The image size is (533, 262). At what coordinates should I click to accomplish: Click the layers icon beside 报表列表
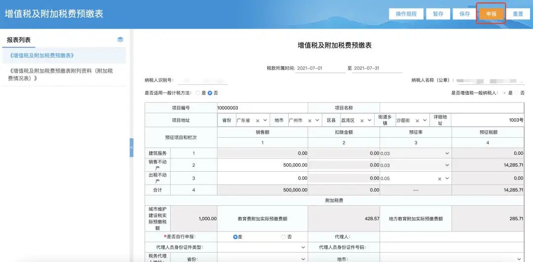coord(120,39)
